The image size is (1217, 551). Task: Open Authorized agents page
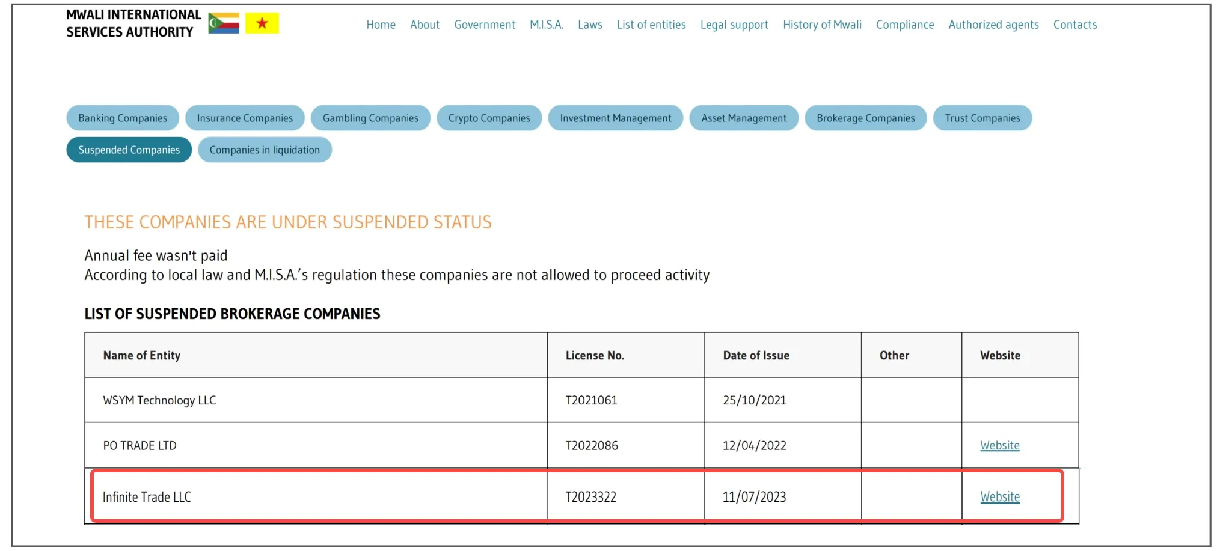pos(993,25)
